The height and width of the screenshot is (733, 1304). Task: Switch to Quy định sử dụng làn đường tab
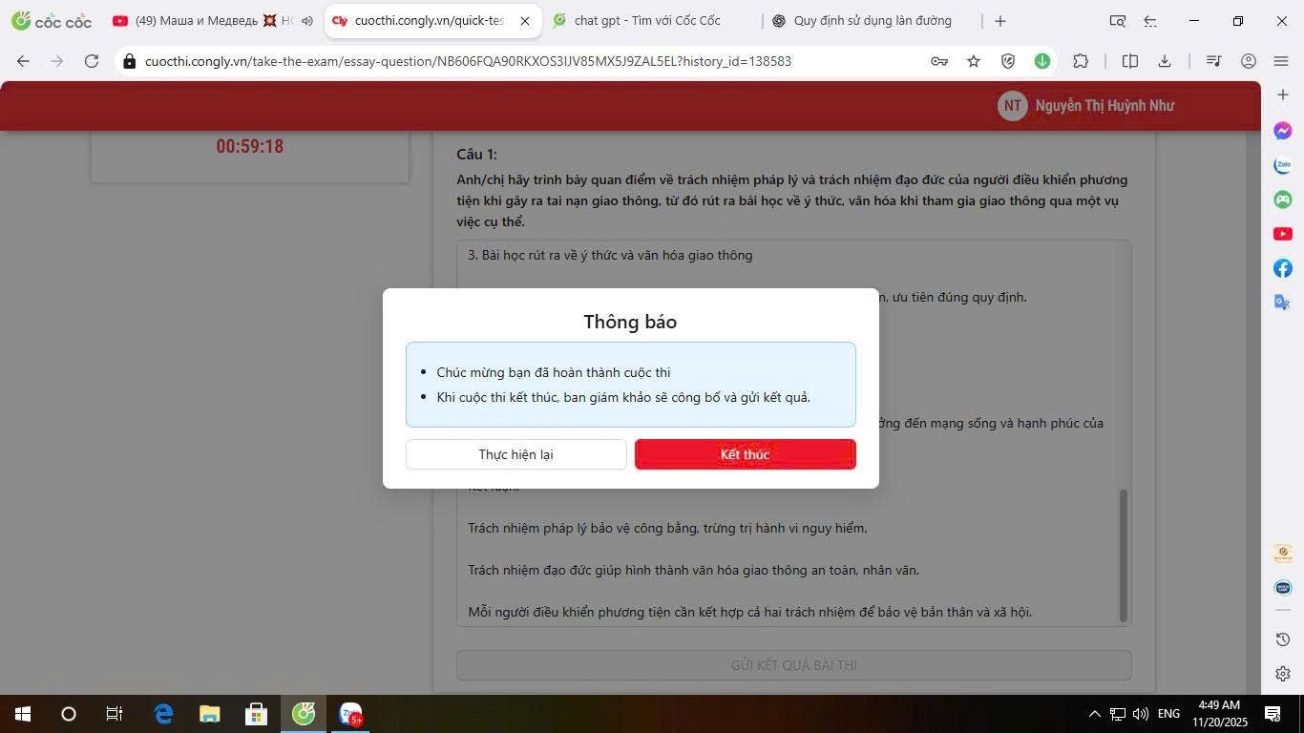pyautogui.click(x=869, y=21)
